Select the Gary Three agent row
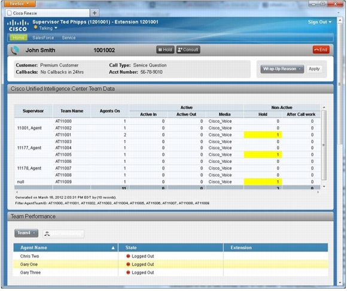 coord(171,272)
